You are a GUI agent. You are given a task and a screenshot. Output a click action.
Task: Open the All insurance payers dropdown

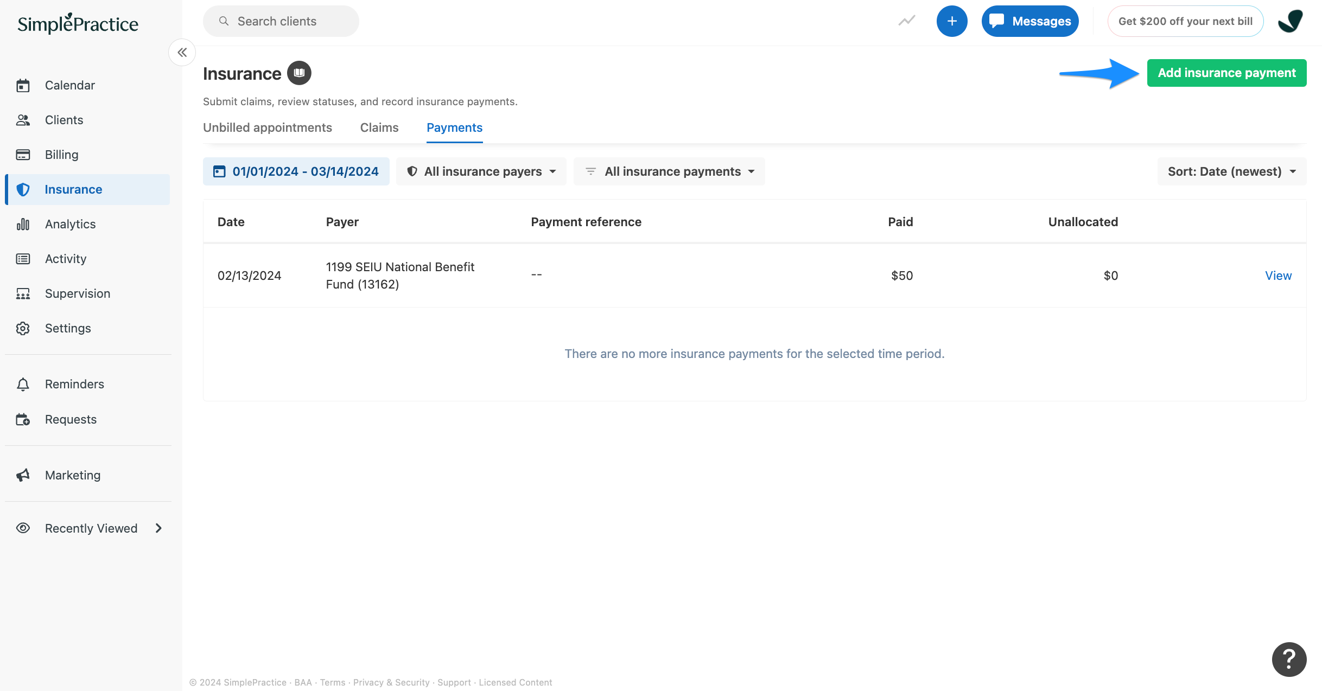pos(481,171)
